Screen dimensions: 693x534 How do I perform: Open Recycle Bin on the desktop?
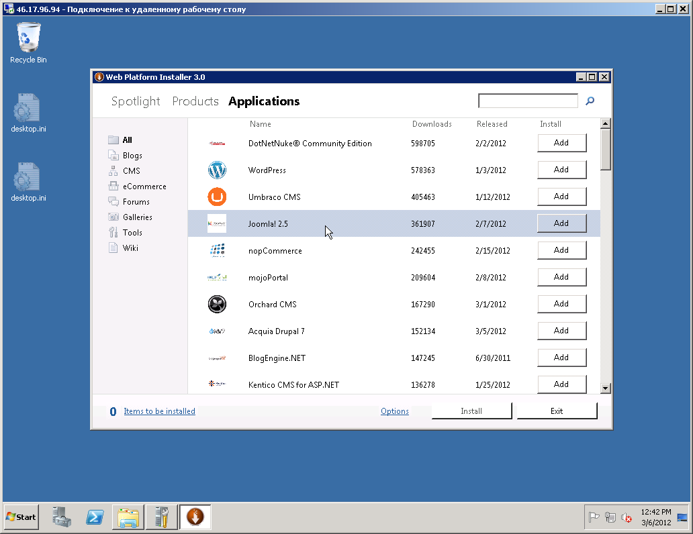(28, 44)
